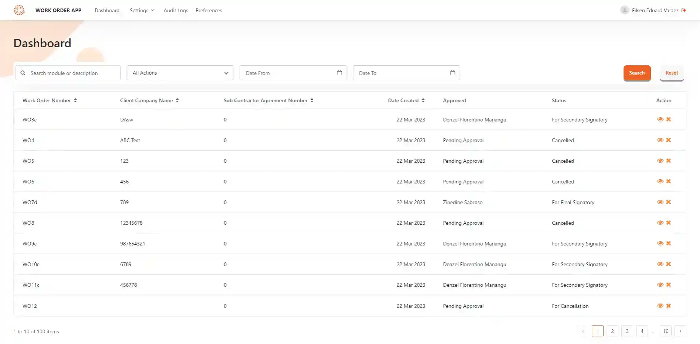Viewport: 700px width, 344px height.
Task: Open the Audit Logs nav item
Action: 176,10
